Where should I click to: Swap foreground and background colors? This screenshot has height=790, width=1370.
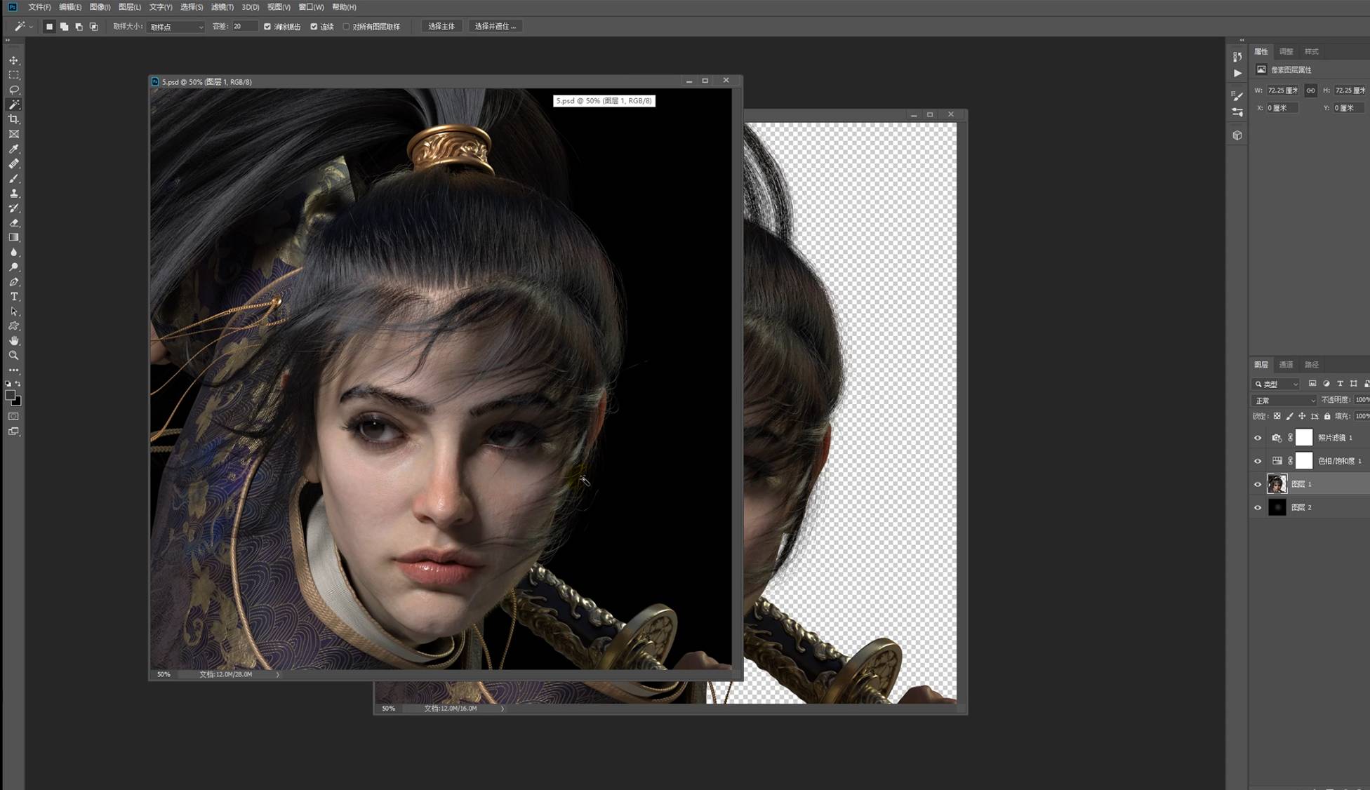tap(18, 384)
